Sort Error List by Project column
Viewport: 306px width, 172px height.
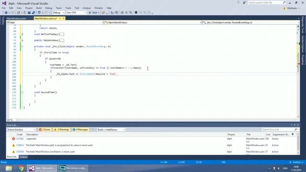(x=231, y=135)
